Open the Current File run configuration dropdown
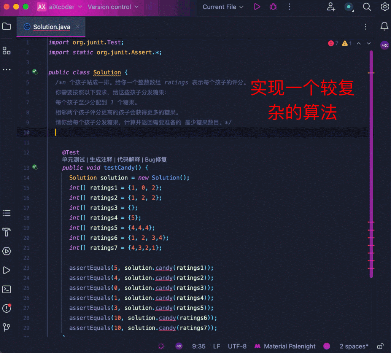Image resolution: width=391 pixels, height=353 pixels. [223, 7]
